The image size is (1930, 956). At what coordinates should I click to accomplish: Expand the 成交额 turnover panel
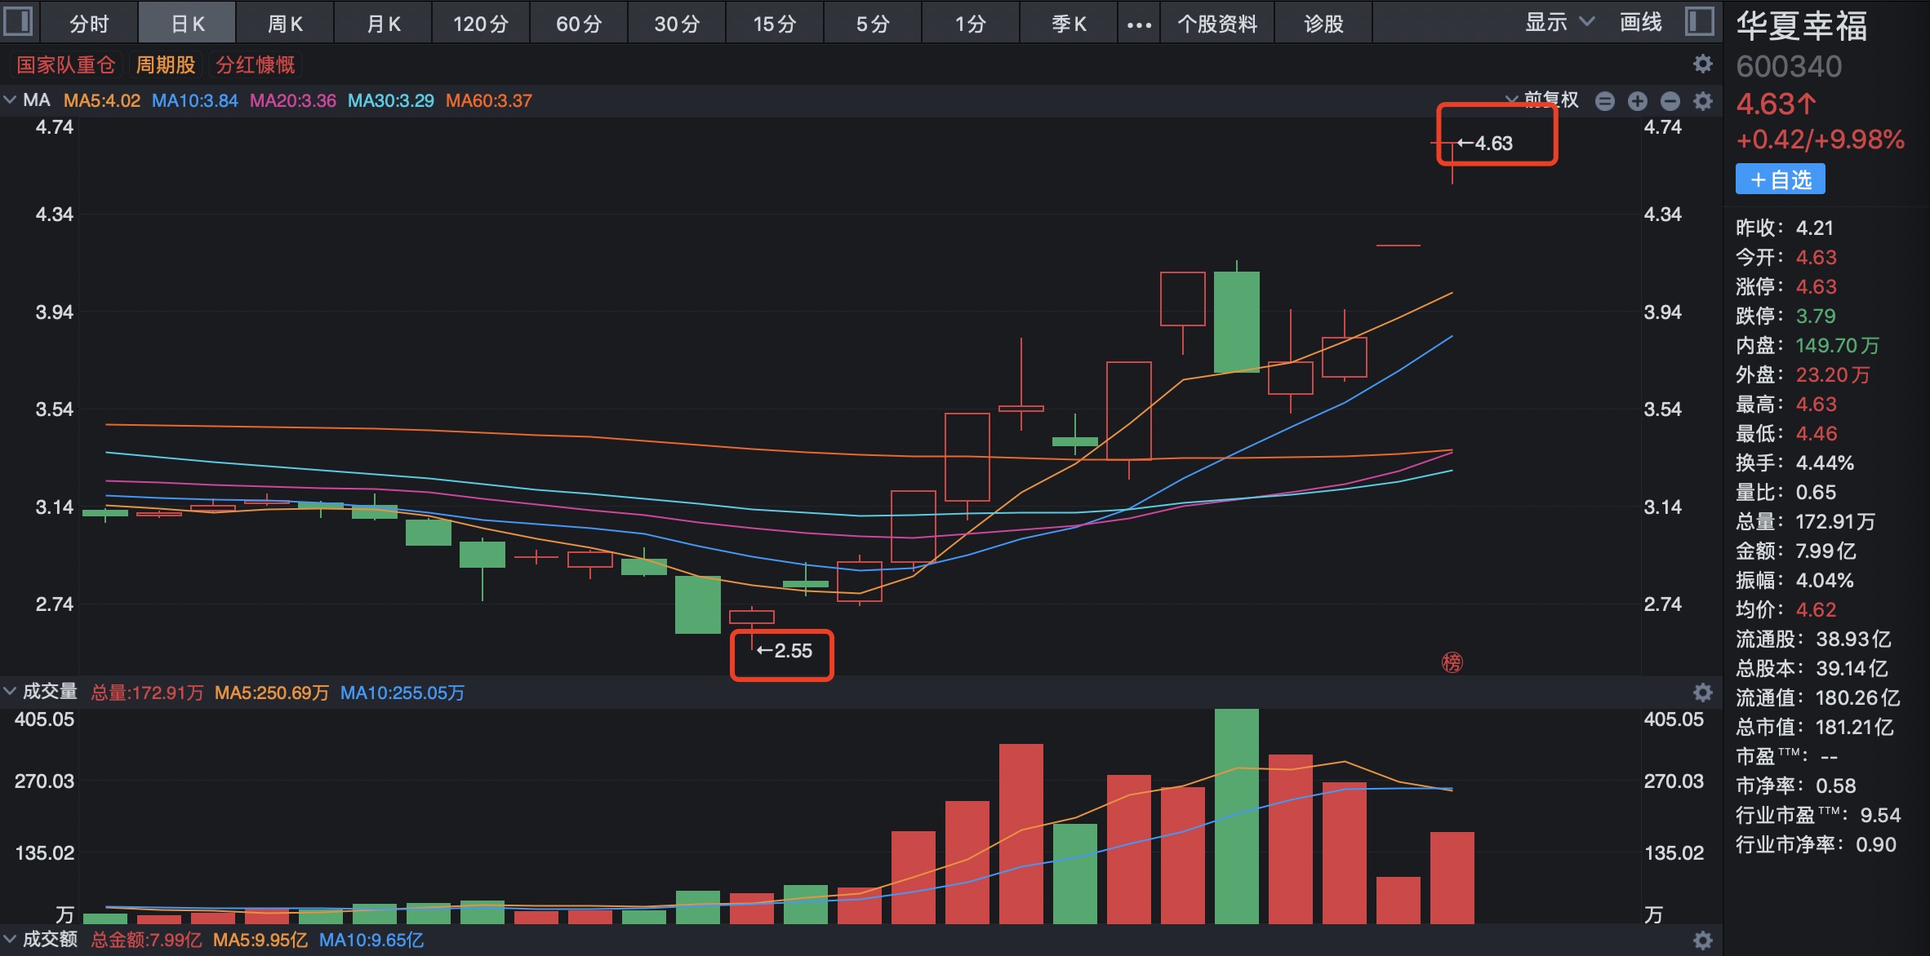11,939
